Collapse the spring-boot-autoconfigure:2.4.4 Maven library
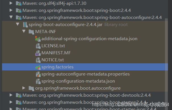The width and height of the screenshot is (172, 110). [x=11, y=17]
